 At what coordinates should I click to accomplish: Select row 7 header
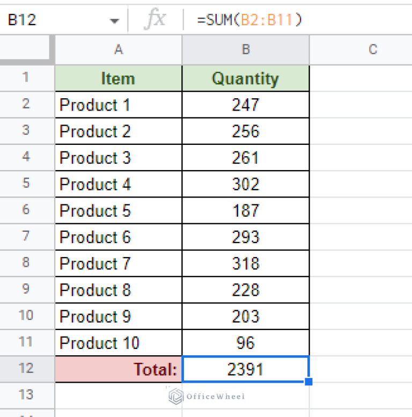(x=27, y=237)
